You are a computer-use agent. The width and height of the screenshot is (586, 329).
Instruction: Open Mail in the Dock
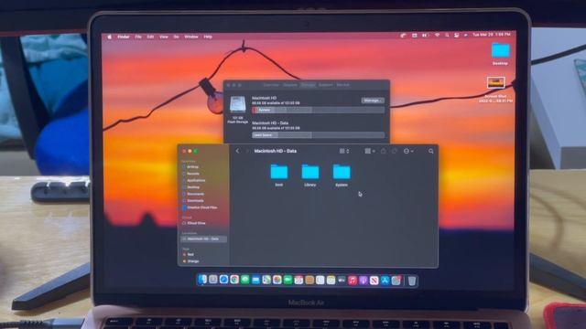click(x=255, y=280)
